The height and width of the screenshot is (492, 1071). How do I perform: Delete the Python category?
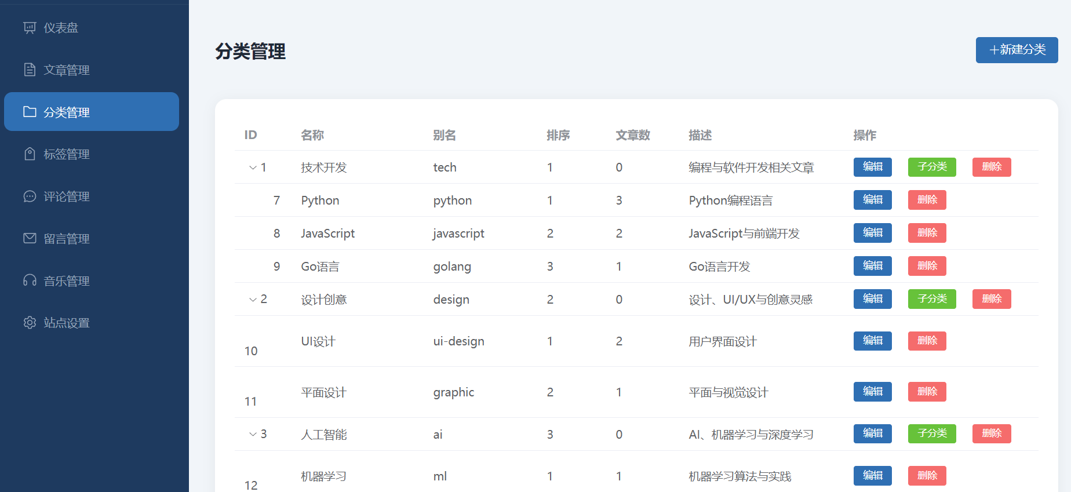coord(927,200)
